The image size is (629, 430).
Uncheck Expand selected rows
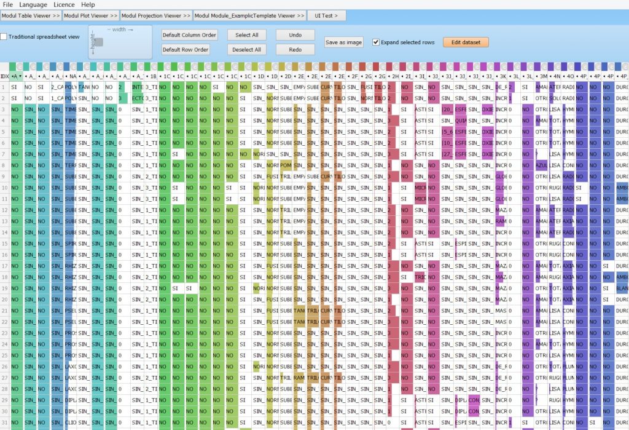(x=376, y=42)
